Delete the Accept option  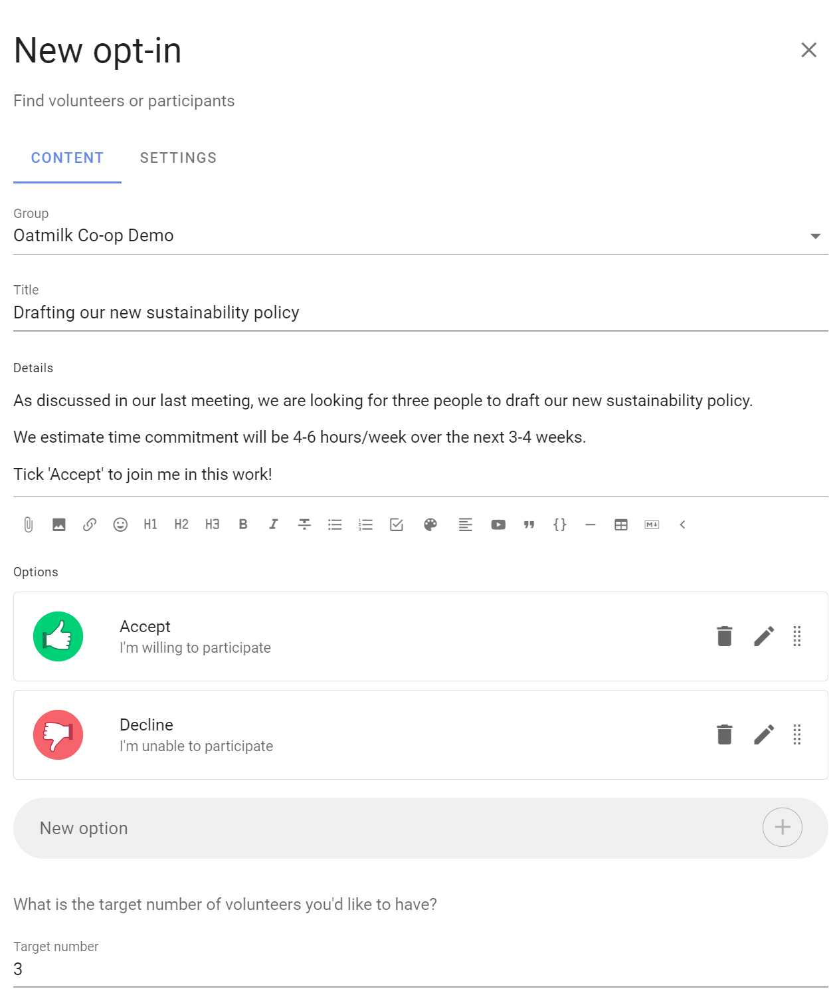tap(725, 636)
